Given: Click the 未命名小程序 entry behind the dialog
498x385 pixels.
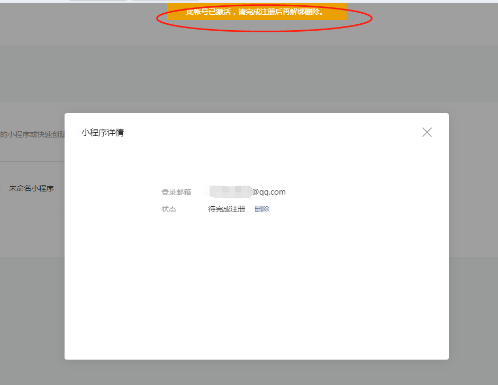Looking at the screenshot, I should point(31,188).
